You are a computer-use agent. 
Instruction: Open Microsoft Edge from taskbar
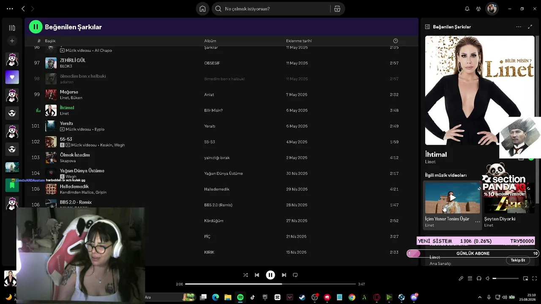pyautogui.click(x=215, y=297)
